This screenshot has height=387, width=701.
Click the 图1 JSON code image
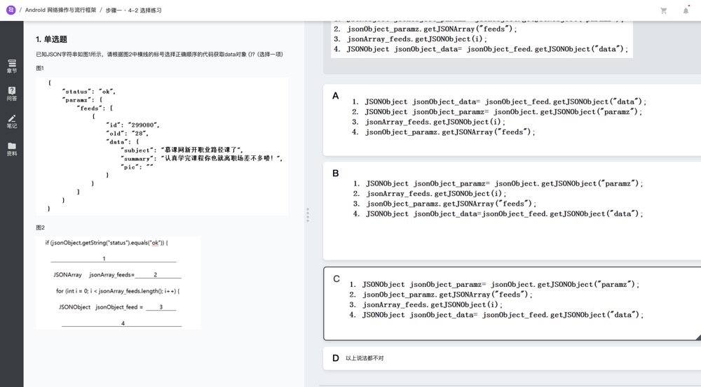click(163, 146)
